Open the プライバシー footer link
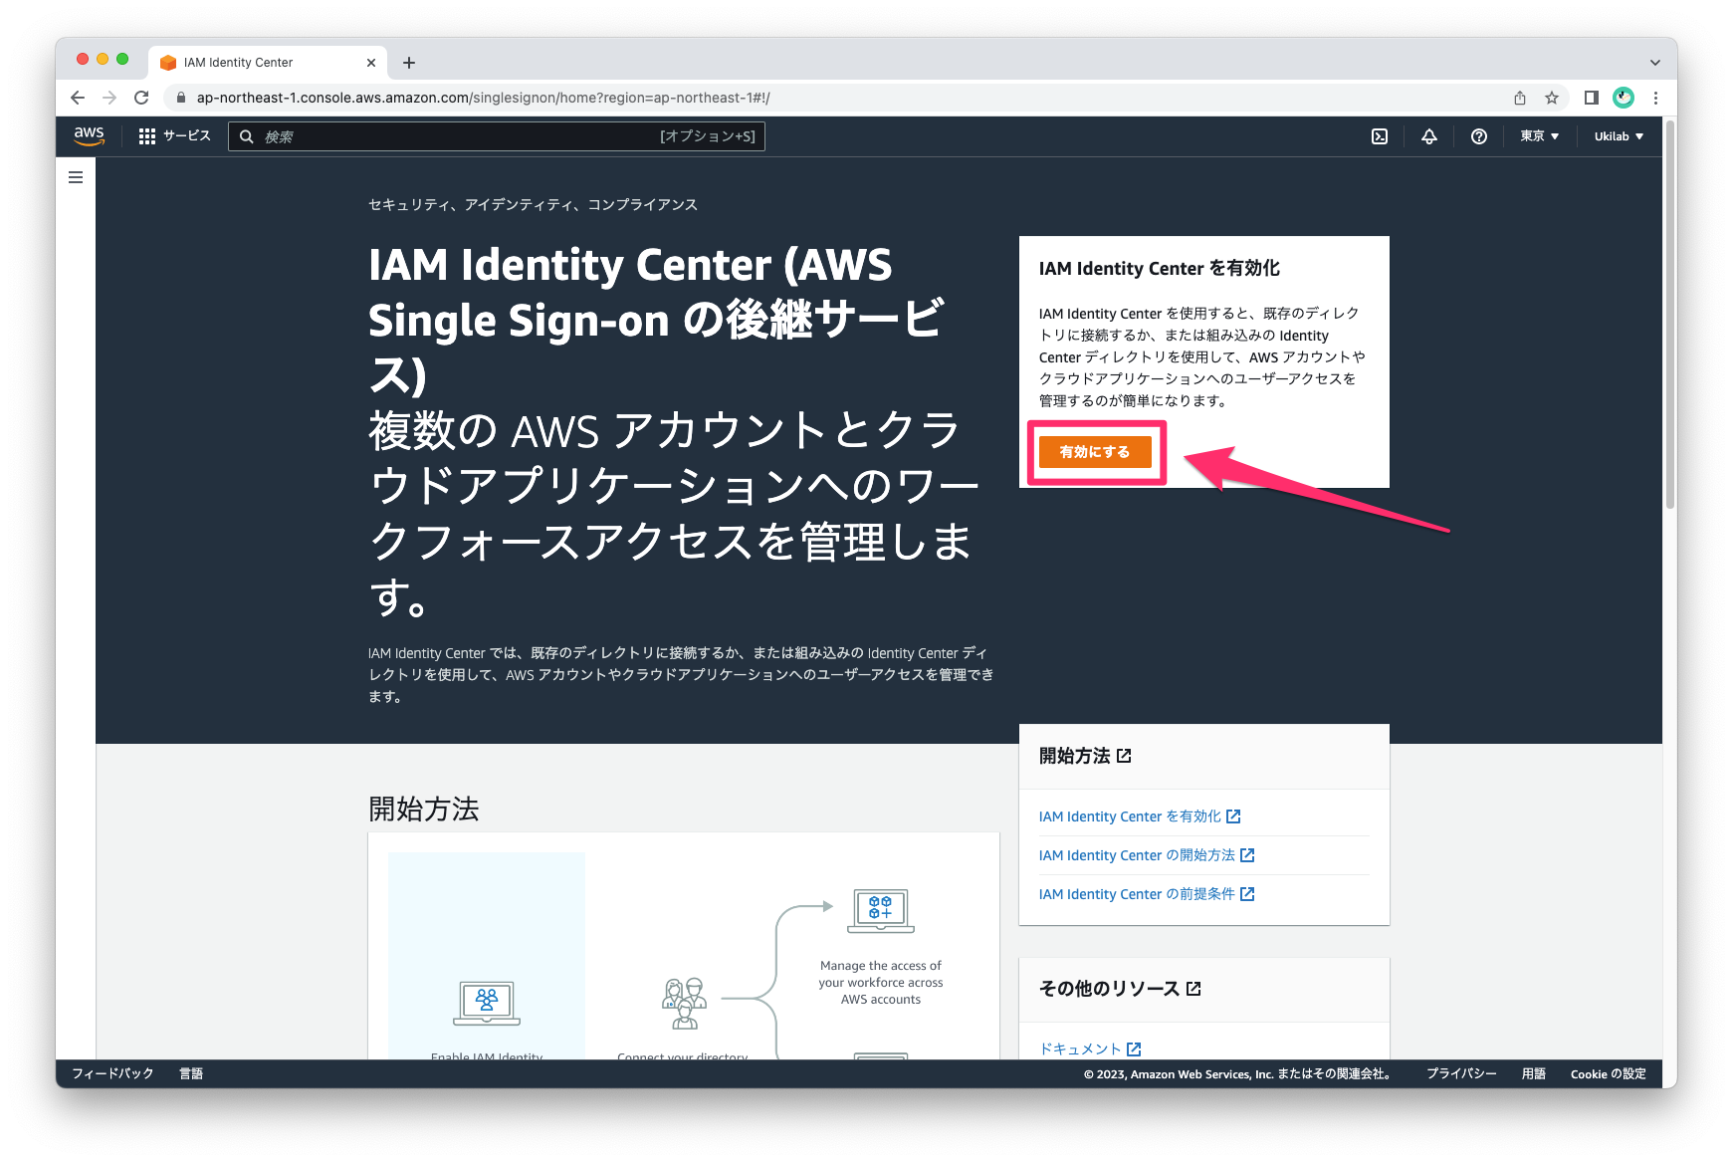Screen dimensions: 1733x1162 tap(1461, 1073)
